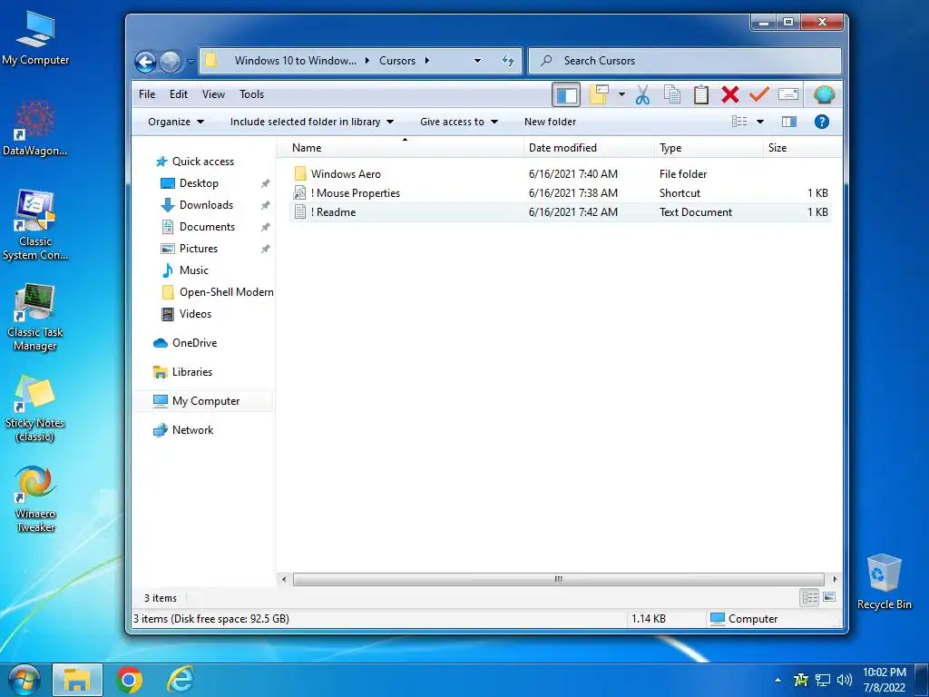Open Classic Explorer settings shell icon
This screenshot has height=697, width=929.
pyautogui.click(x=824, y=94)
